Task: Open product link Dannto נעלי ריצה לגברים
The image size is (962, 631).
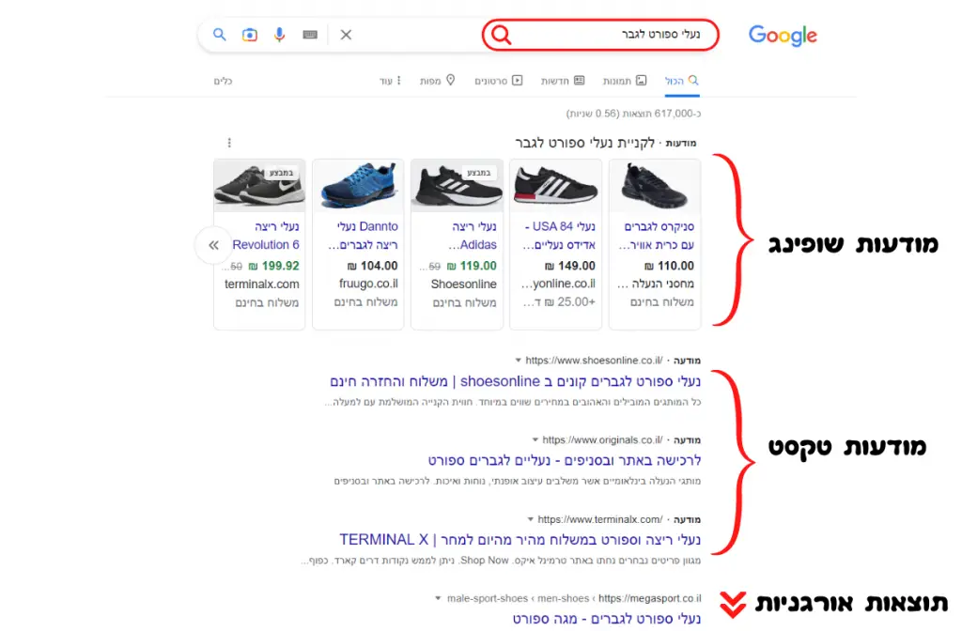Action: pyautogui.click(x=363, y=236)
